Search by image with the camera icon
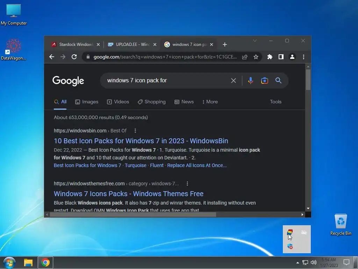 click(264, 81)
